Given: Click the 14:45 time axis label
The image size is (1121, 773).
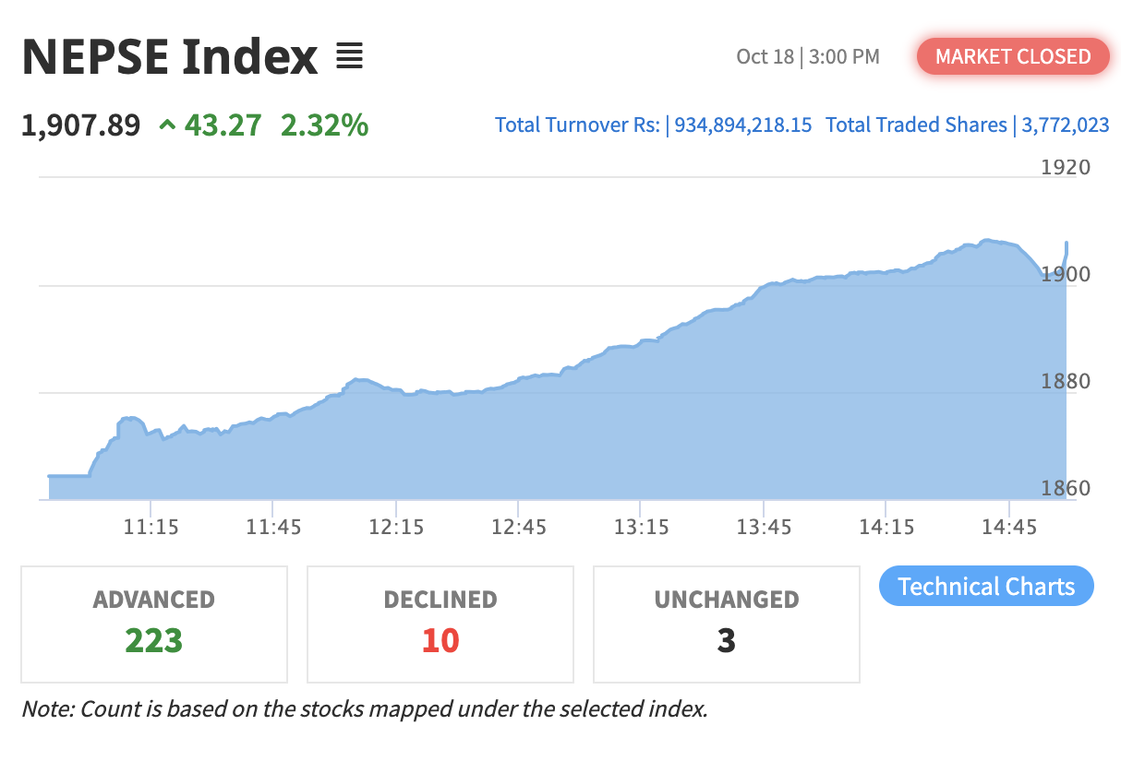Looking at the screenshot, I should click(x=1009, y=528).
